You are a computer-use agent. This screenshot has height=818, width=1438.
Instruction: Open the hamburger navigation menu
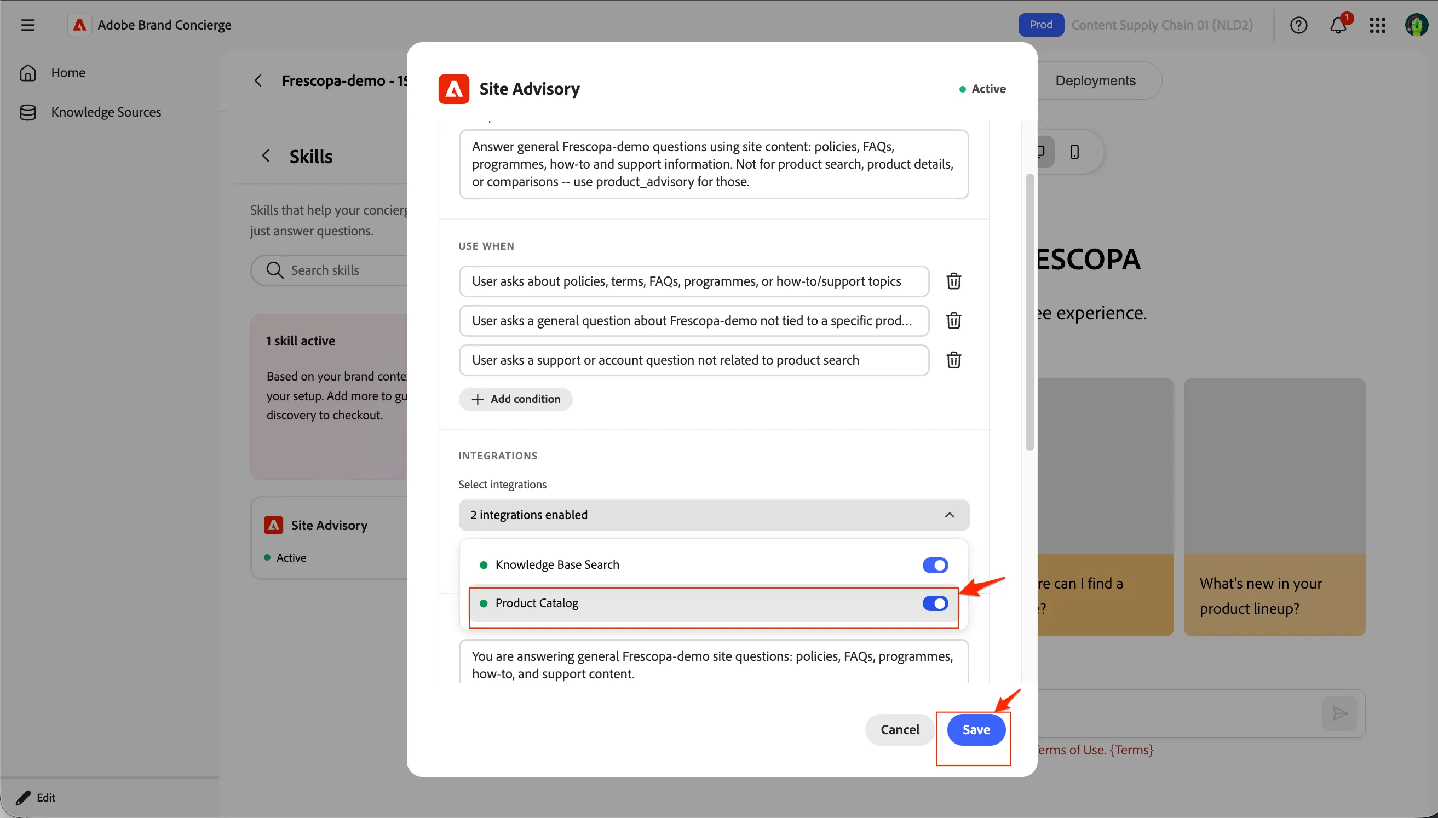pos(27,25)
